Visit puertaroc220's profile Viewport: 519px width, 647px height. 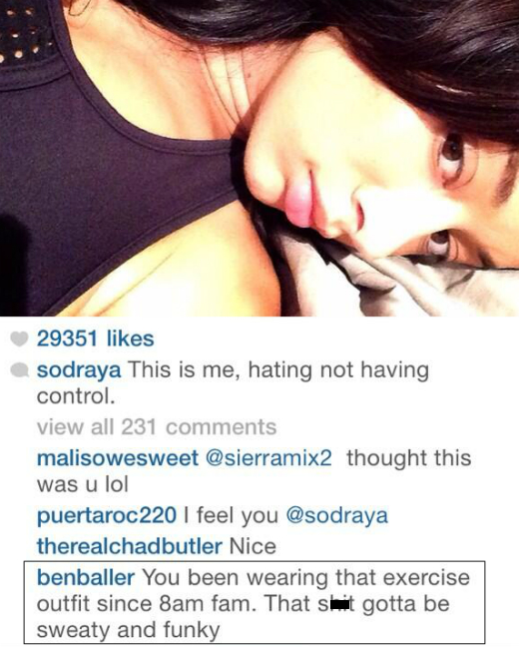tap(107, 516)
